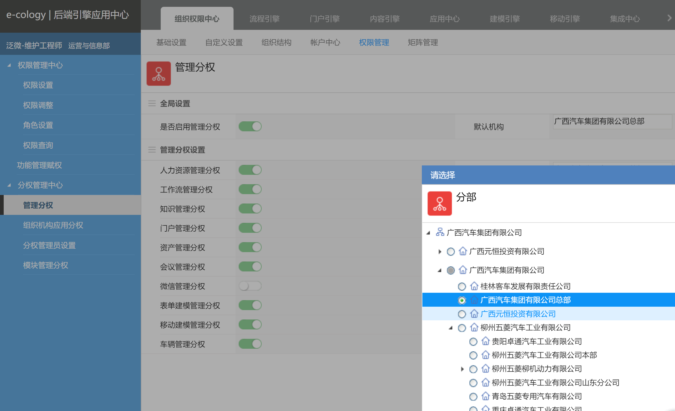The height and width of the screenshot is (411, 675).
Task: Switch to 集成中心 top tab
Action: [625, 19]
